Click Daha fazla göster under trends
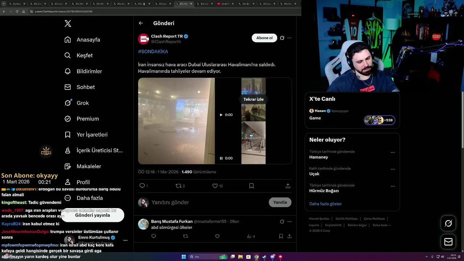464x261 pixels. click(326, 204)
